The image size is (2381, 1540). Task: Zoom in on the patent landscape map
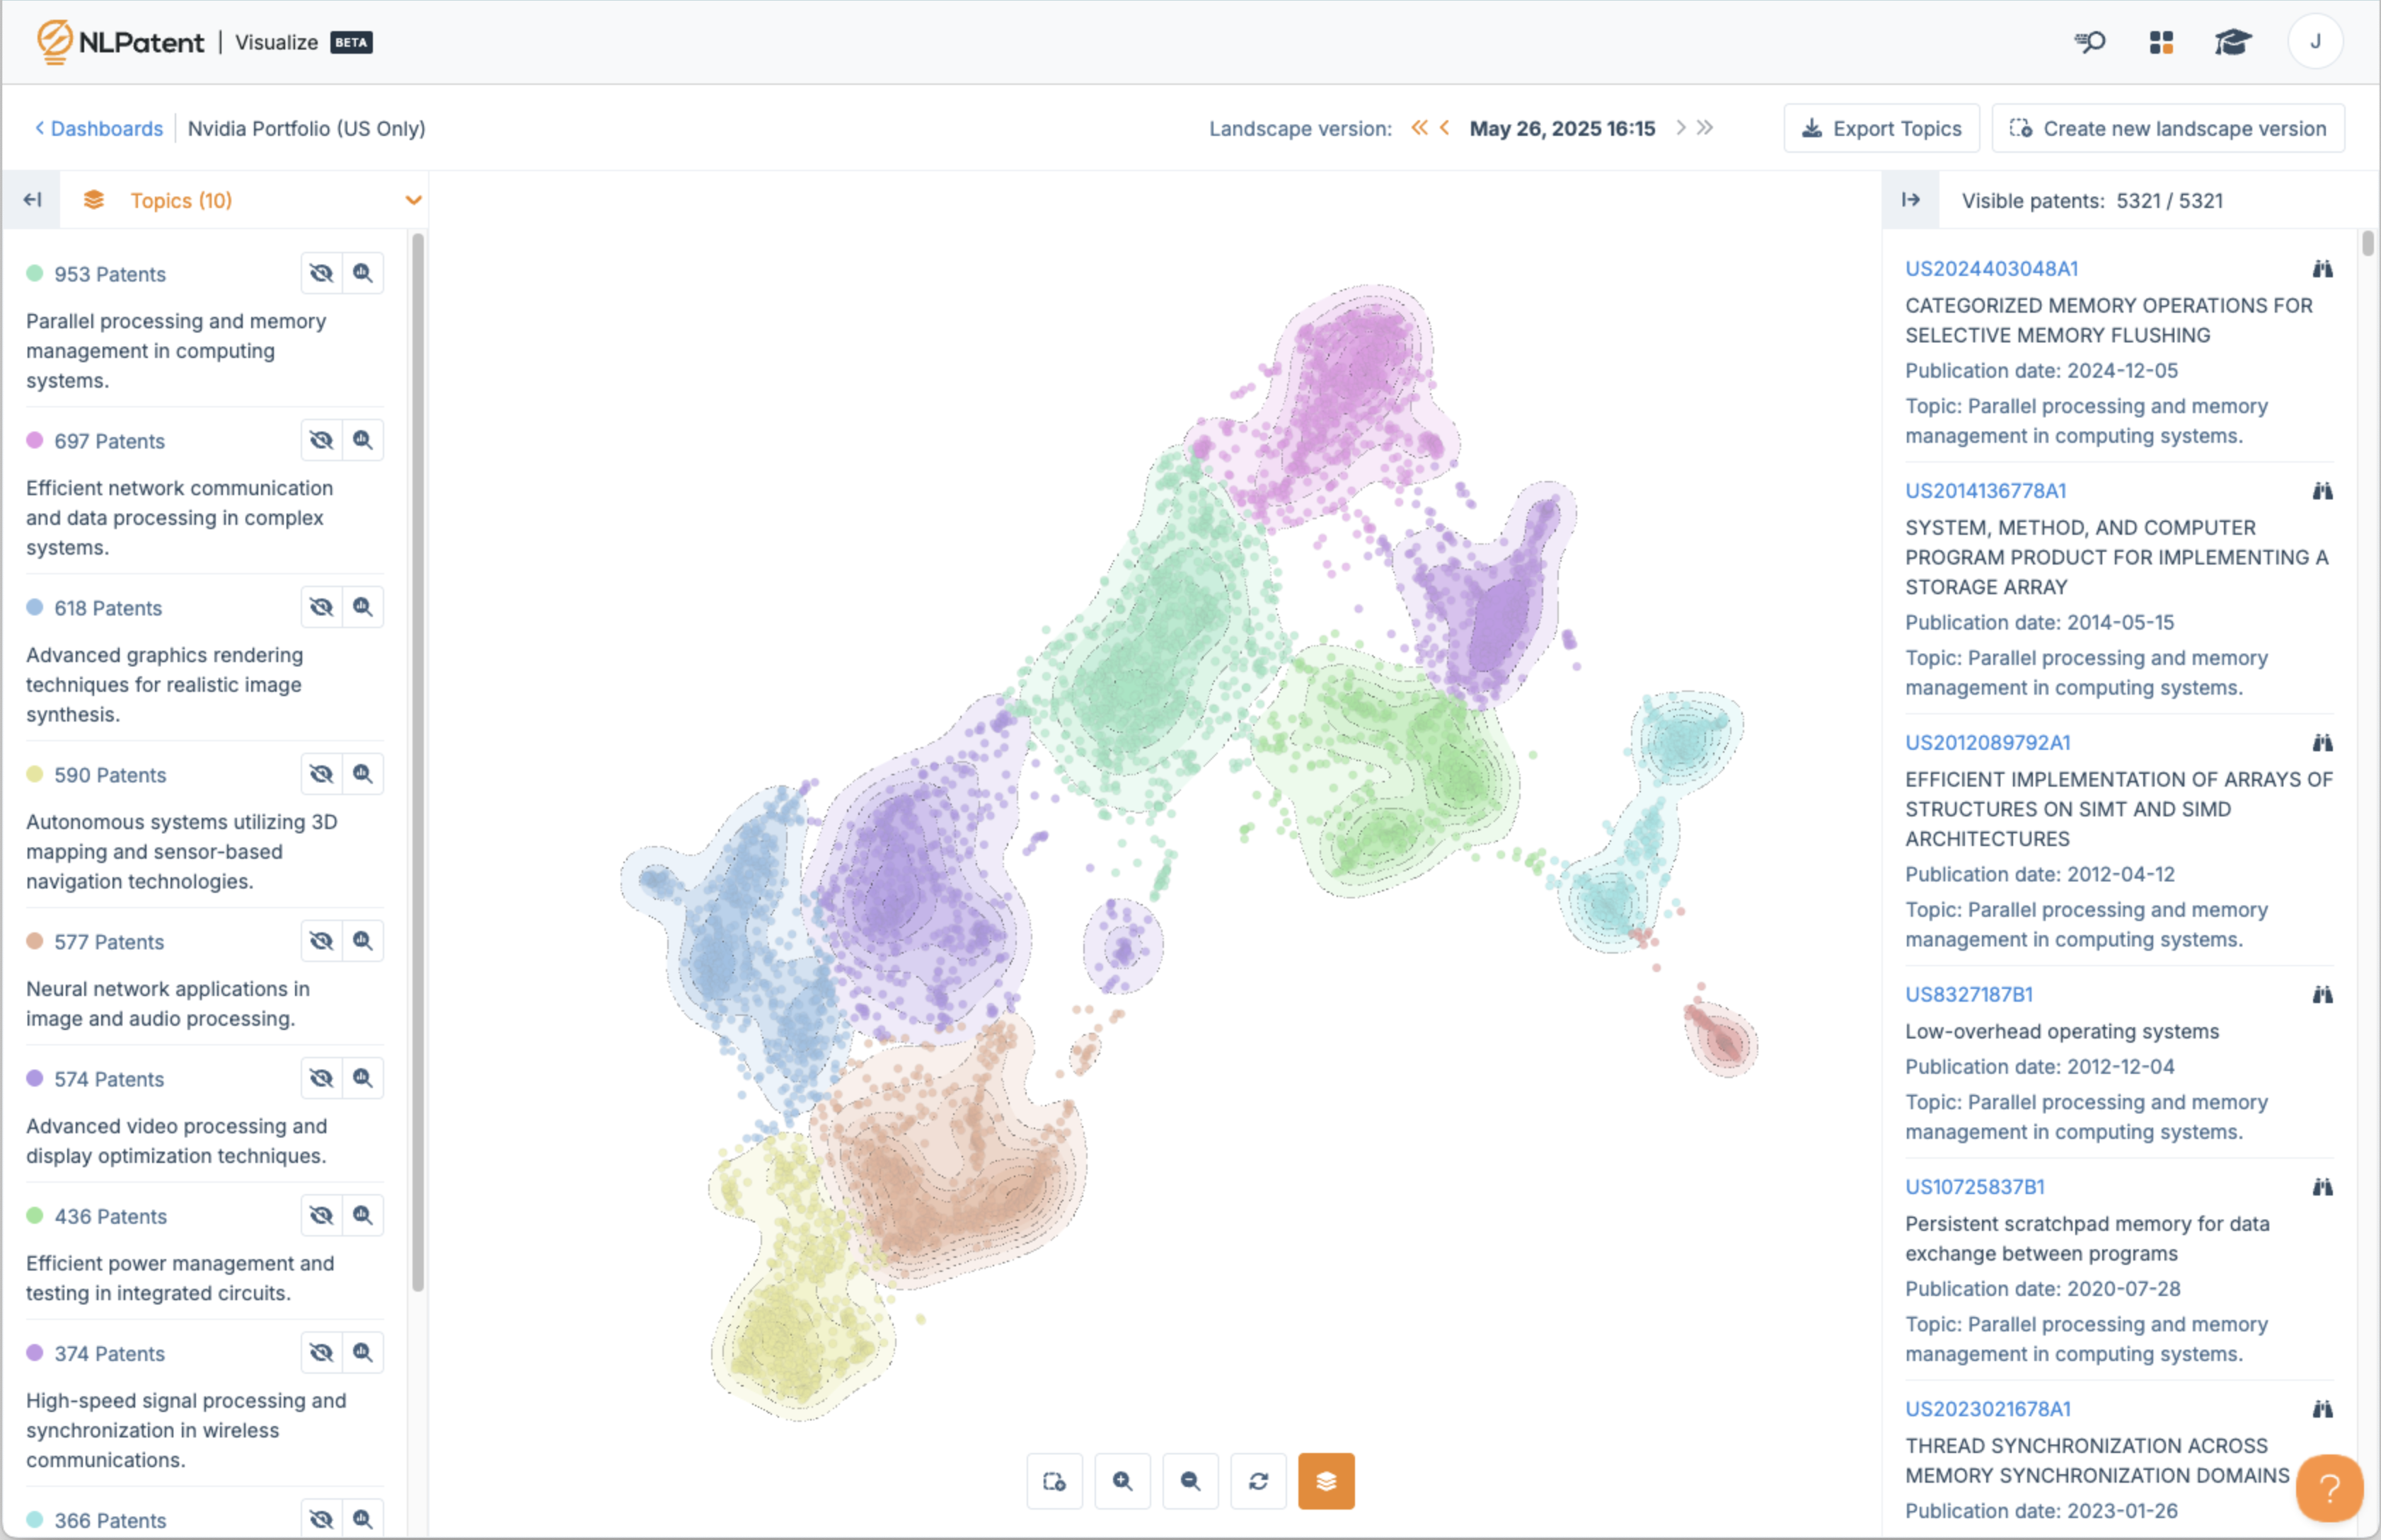pyautogui.click(x=1122, y=1481)
